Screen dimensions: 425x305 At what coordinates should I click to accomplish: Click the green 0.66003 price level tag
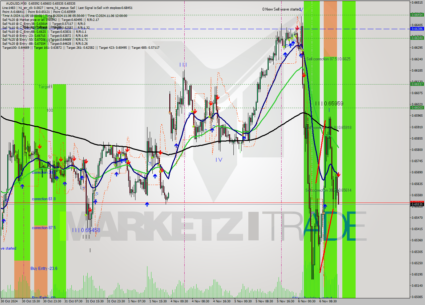(417, 107)
